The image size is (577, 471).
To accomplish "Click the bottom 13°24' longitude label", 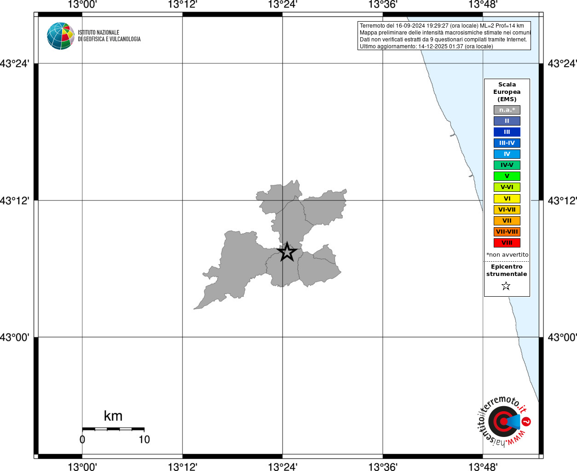I will [x=283, y=467].
